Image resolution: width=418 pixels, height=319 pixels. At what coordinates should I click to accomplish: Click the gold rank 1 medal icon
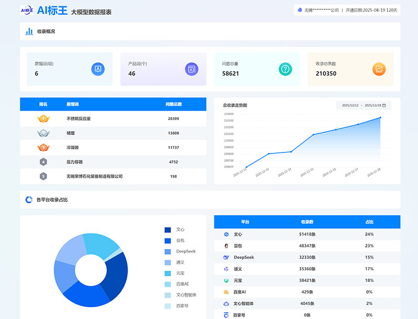pyautogui.click(x=43, y=119)
